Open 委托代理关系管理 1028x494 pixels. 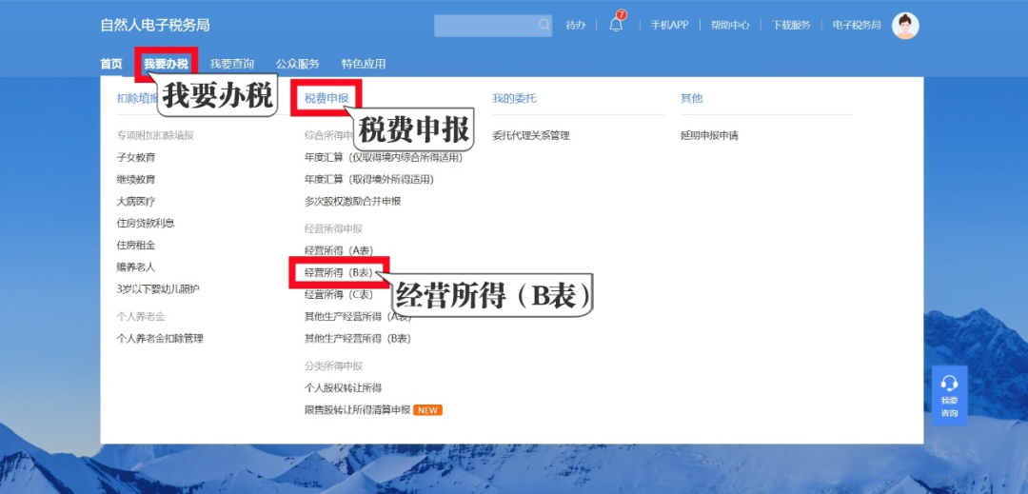[530, 135]
